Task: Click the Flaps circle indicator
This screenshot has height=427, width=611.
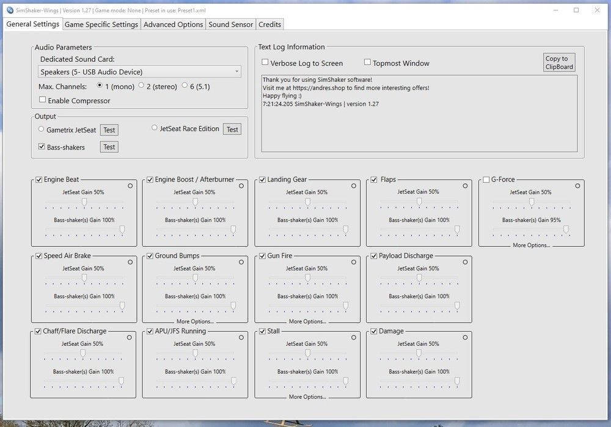Action: pos(465,186)
